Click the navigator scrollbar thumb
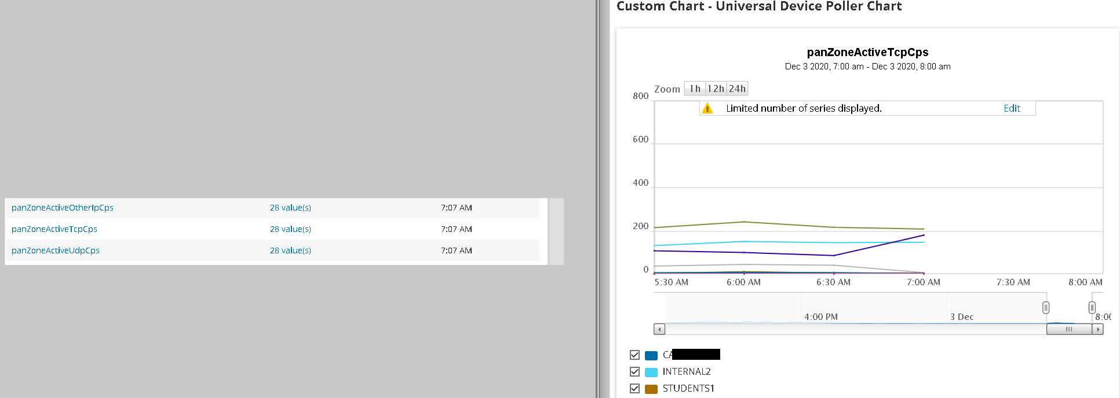 (x=1069, y=329)
